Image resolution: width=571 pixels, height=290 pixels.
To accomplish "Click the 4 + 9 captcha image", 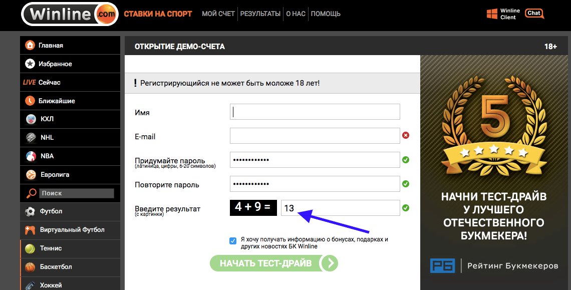I will [x=253, y=208].
